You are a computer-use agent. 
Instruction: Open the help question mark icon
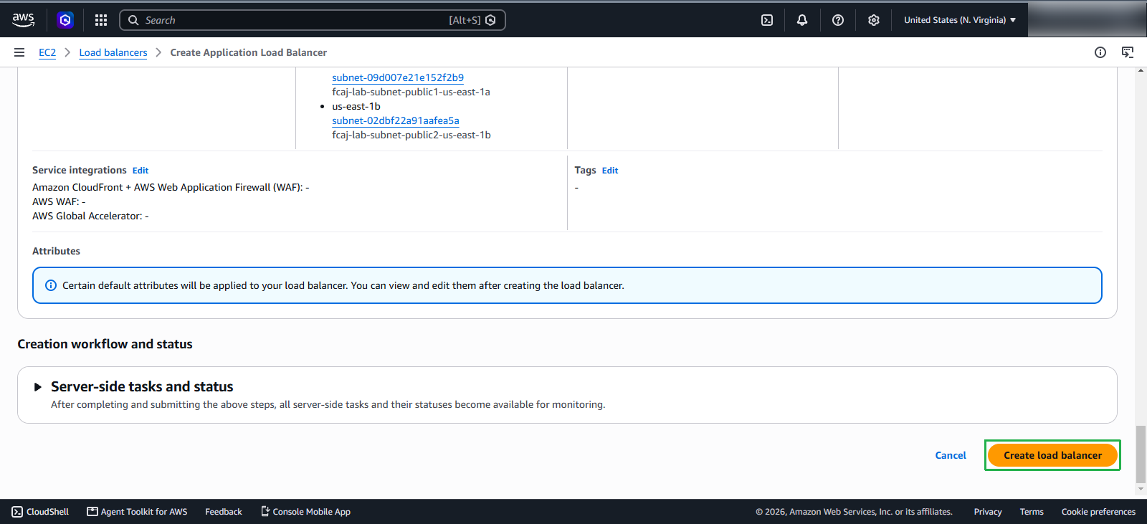[x=838, y=20]
